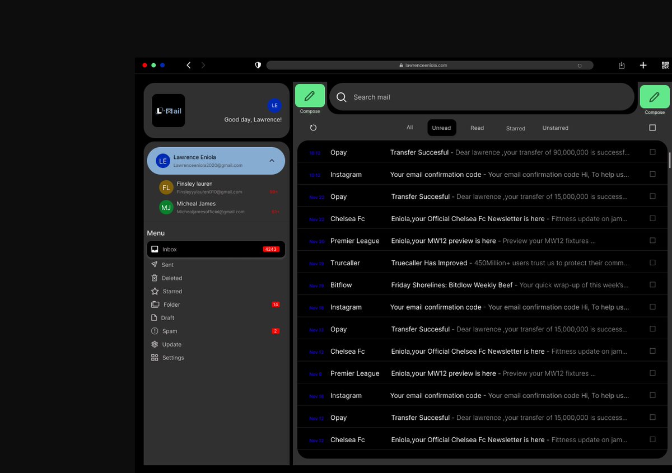Collapse the Lawrence Eniola account chevron
672x473 pixels.
coord(272,161)
